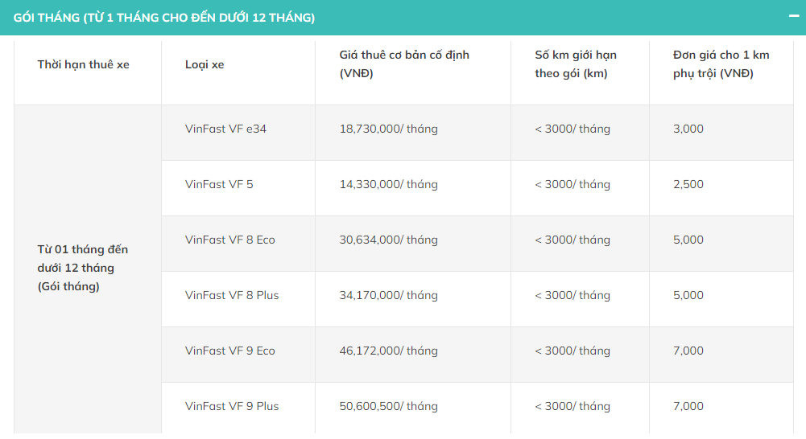806x439 pixels.
Task: Click the 30,634,000/ tháng price
Action: (x=389, y=240)
